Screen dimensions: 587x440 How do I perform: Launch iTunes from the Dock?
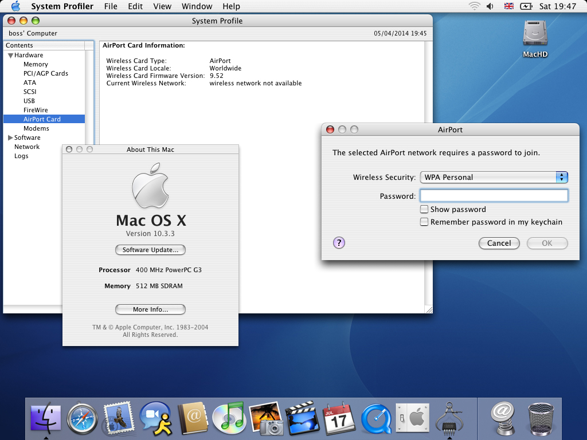point(229,418)
